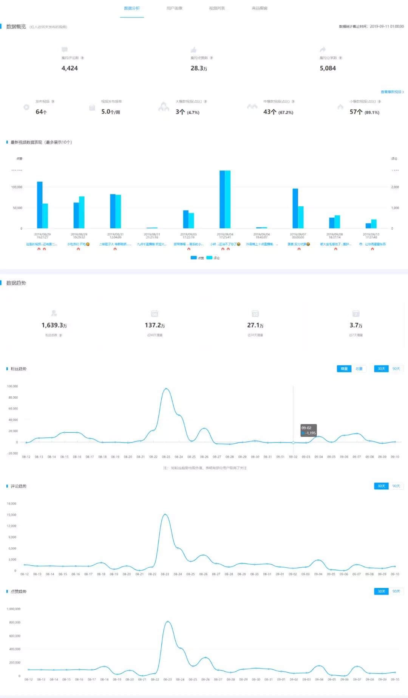Screen dimensions: 408x698
Task: Click the share arrow icon above 5,084
Action: coord(323,50)
